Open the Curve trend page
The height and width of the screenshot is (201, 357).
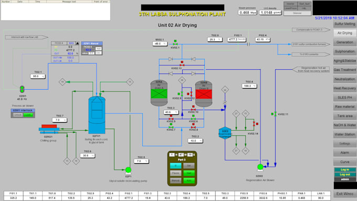(345, 162)
